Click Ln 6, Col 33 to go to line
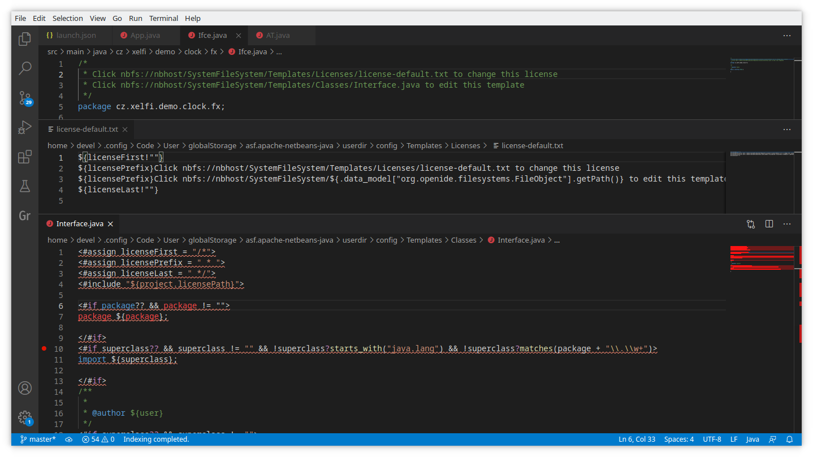 tap(637, 439)
